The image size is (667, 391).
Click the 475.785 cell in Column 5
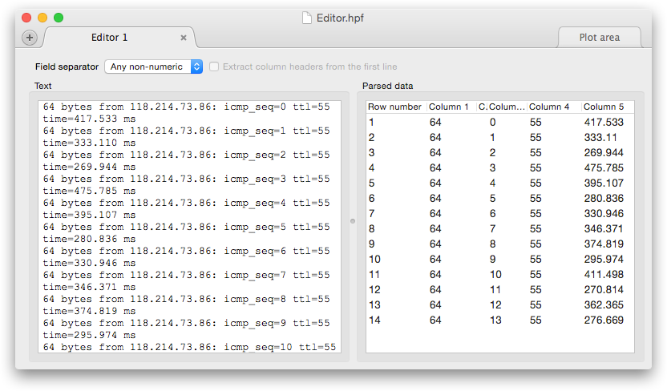point(604,168)
